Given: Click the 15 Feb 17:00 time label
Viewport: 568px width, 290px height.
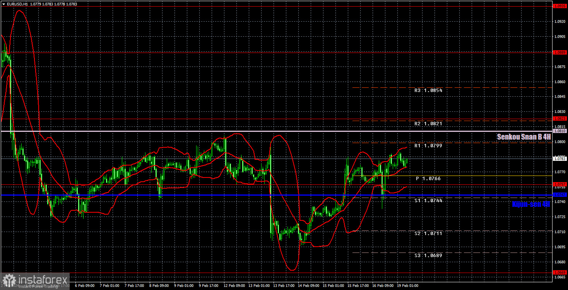Looking at the screenshot, I should (358, 286).
